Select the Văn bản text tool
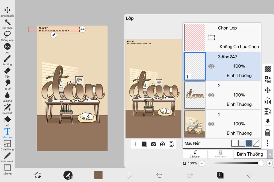This screenshot has height=182, width=274. [x=7, y=133]
